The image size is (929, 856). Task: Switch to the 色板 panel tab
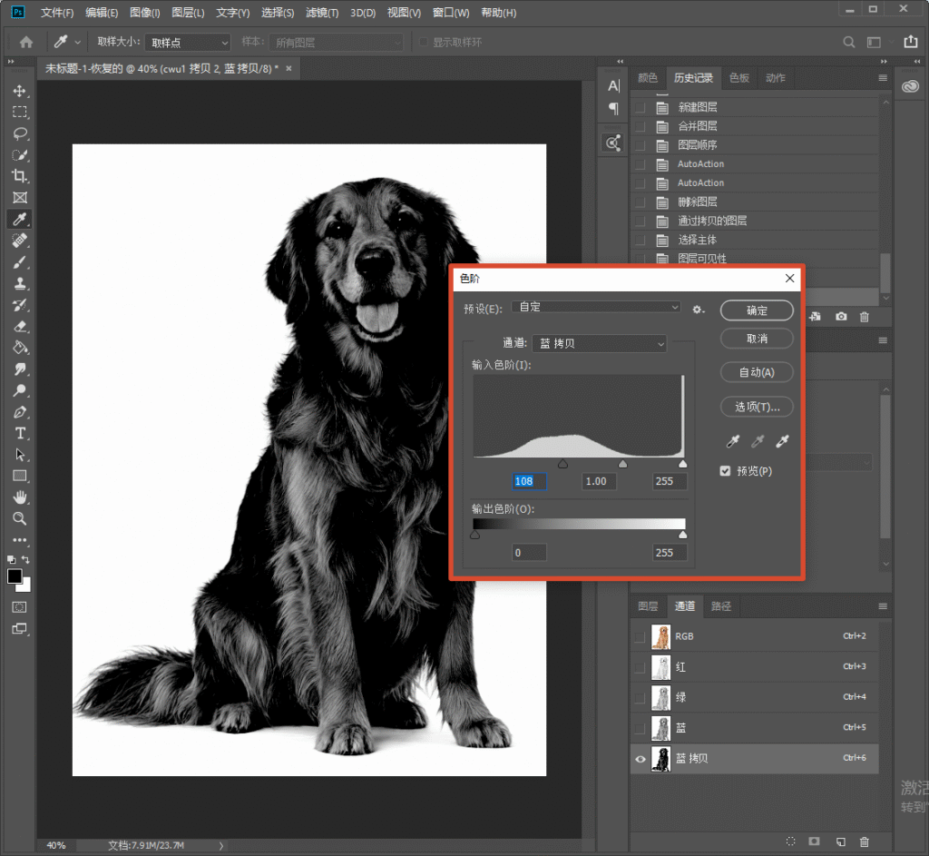tap(738, 78)
